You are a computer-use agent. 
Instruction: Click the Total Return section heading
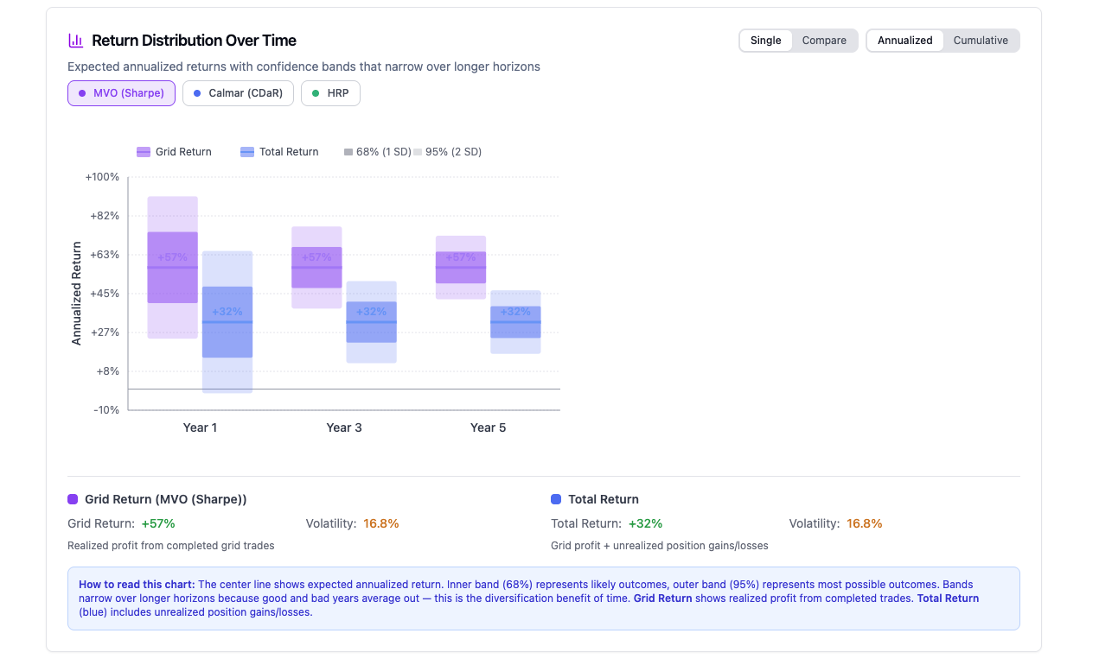point(604,499)
